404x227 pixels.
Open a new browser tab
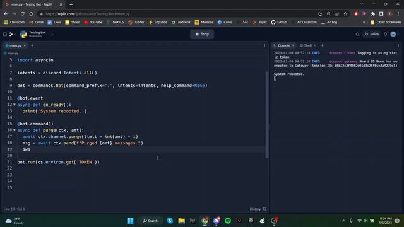point(71,4)
